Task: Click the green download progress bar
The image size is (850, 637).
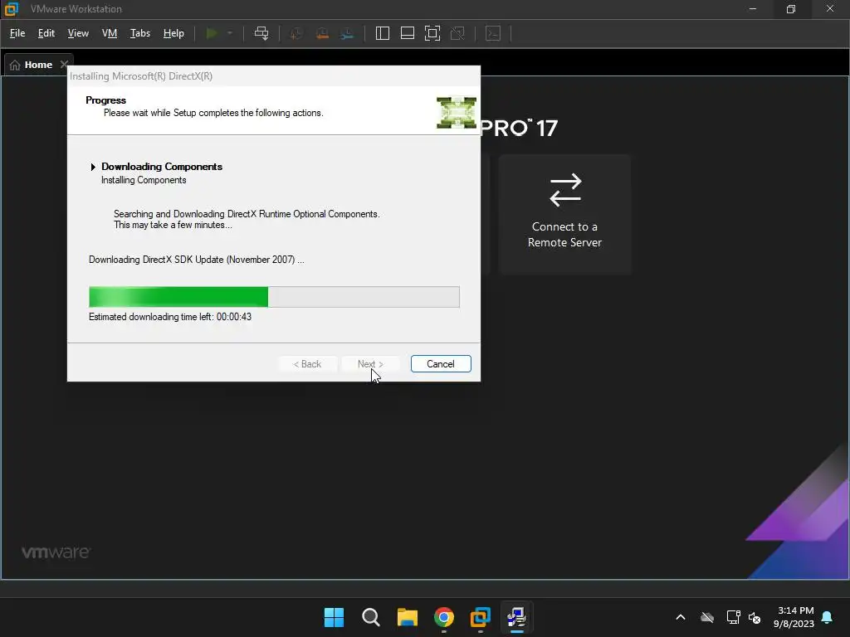Action: pos(274,297)
